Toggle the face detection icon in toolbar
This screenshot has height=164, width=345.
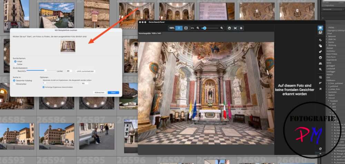click(229, 28)
